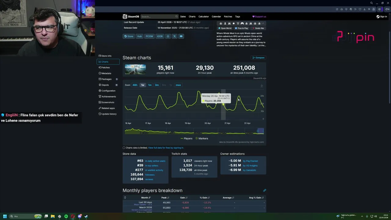This screenshot has height=220, width=391.
Task: Expand the +4 more features indicator
Action: pos(263,24)
